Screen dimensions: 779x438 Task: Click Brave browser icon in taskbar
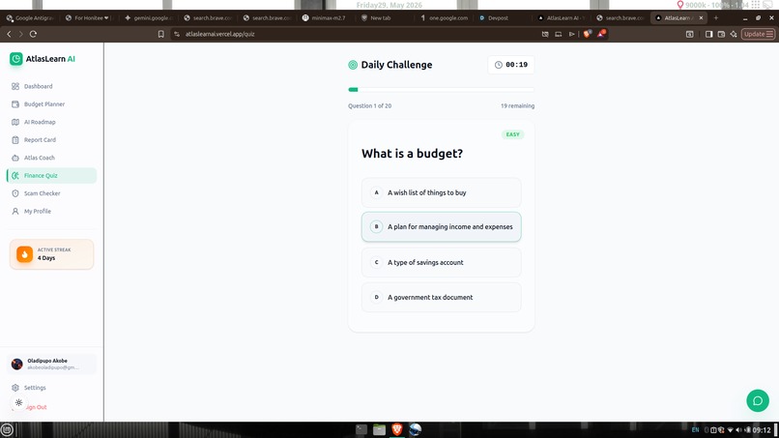click(x=397, y=429)
